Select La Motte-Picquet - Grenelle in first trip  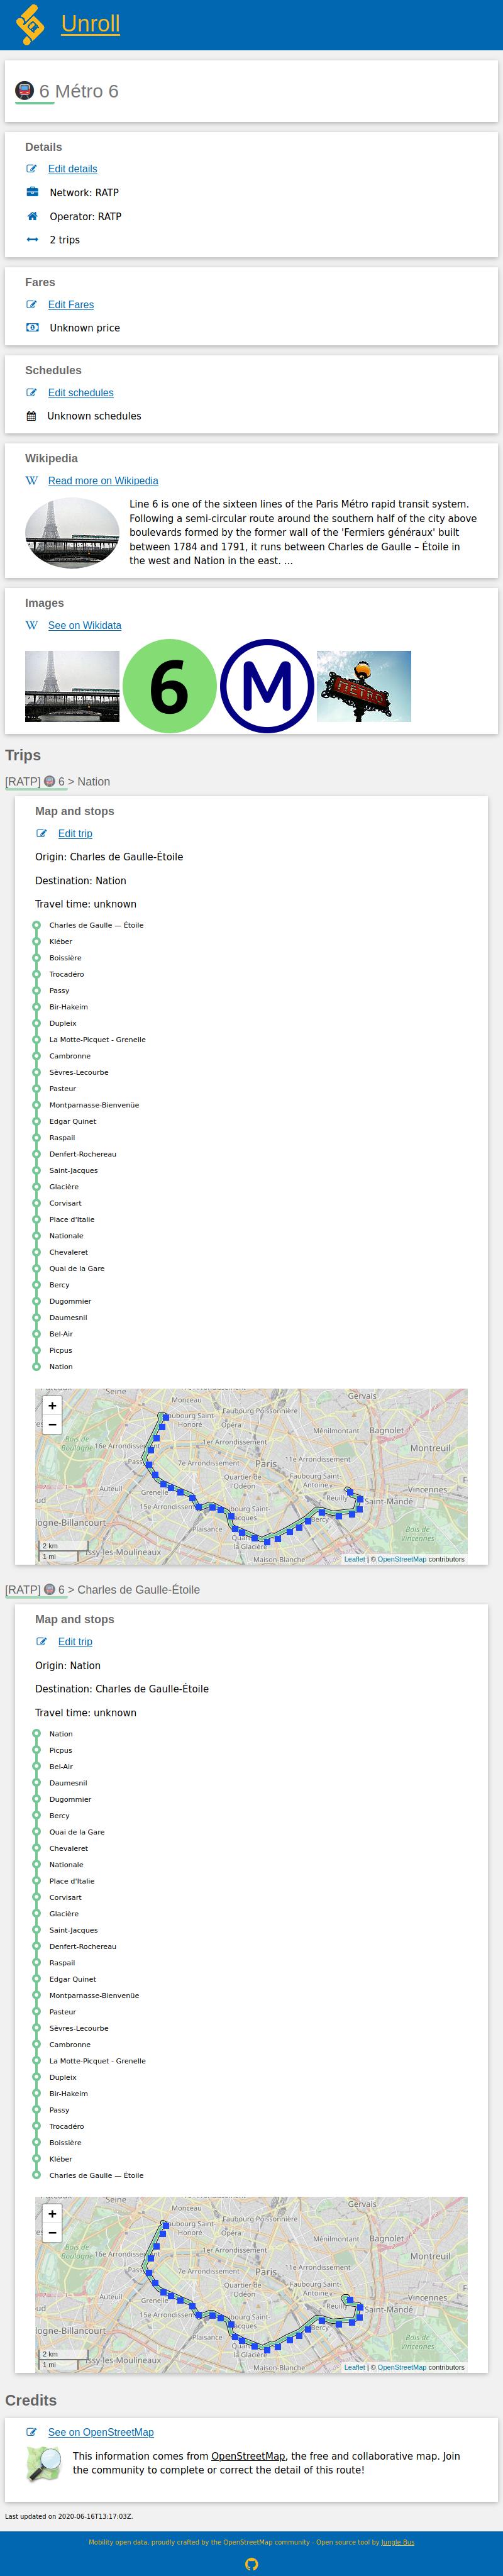[x=98, y=1040]
